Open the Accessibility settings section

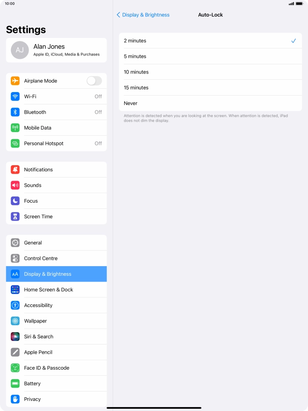(x=56, y=305)
